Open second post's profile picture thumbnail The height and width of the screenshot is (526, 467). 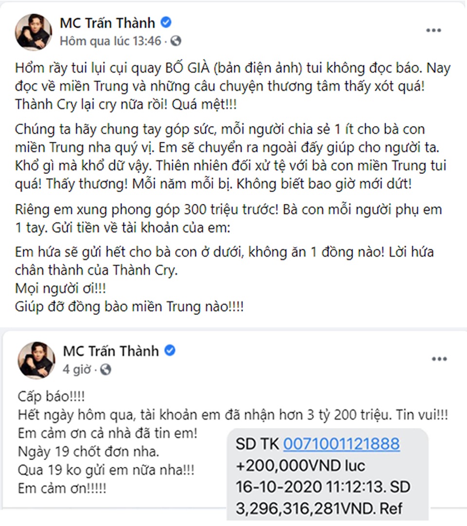click(x=36, y=359)
